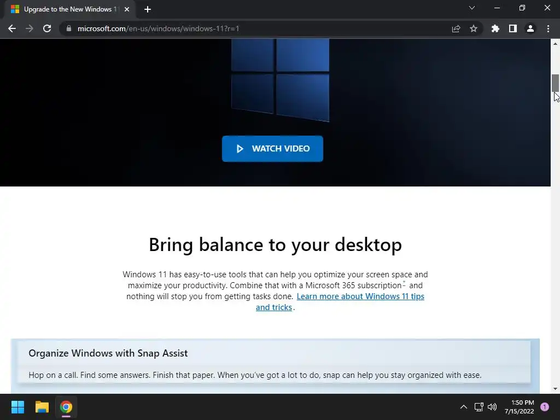Open Chrome three-dot menu
Screen dimensions: 560x420
[x=548, y=28]
